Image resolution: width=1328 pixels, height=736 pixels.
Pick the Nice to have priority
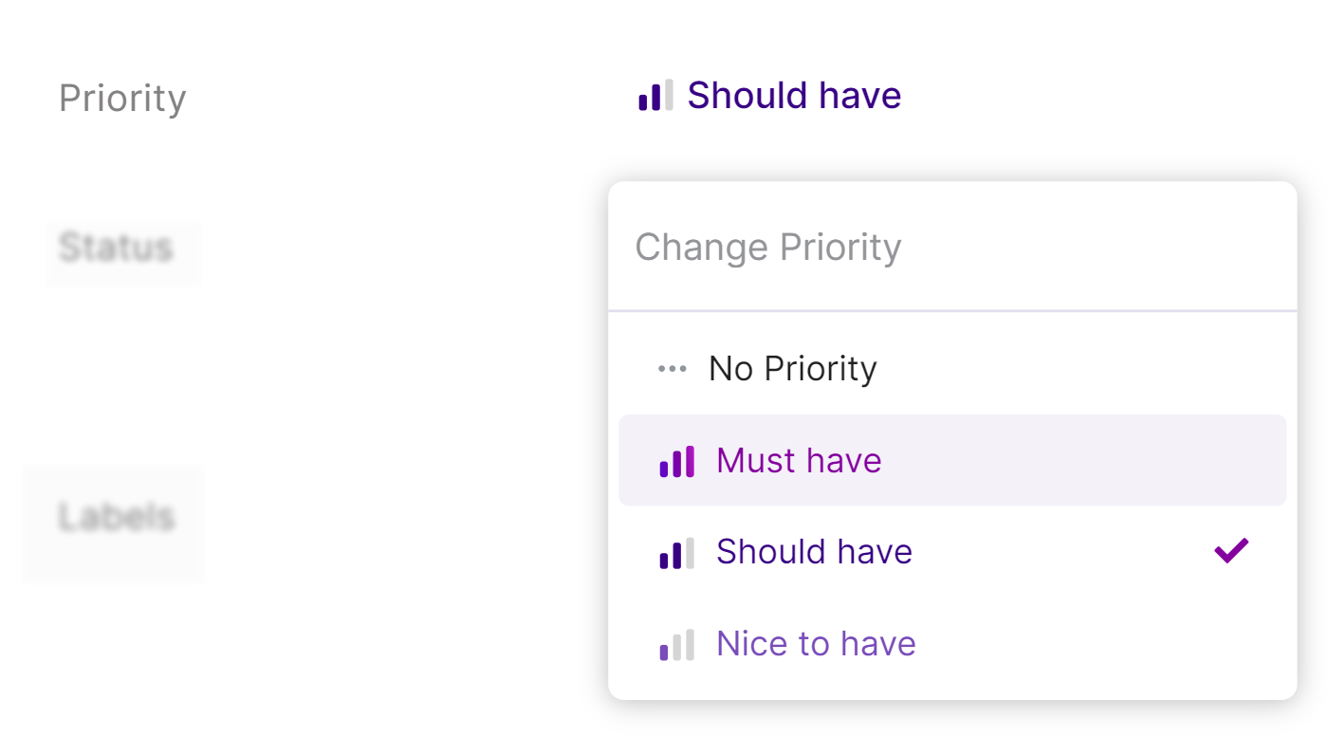952,644
